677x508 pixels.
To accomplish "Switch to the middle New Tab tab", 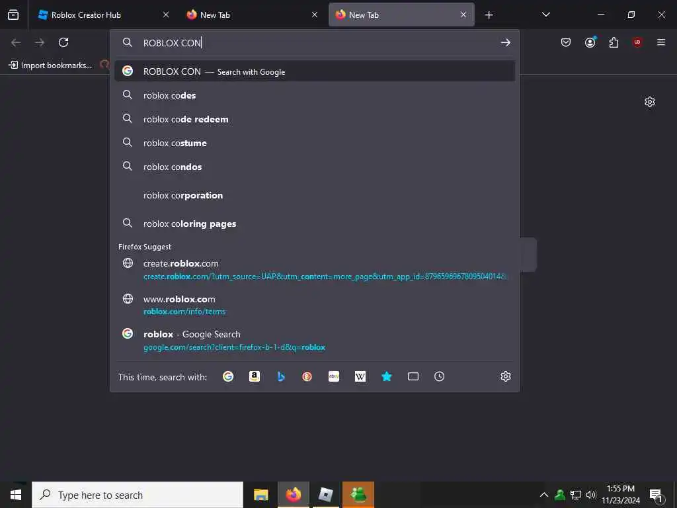I will 252,15.
